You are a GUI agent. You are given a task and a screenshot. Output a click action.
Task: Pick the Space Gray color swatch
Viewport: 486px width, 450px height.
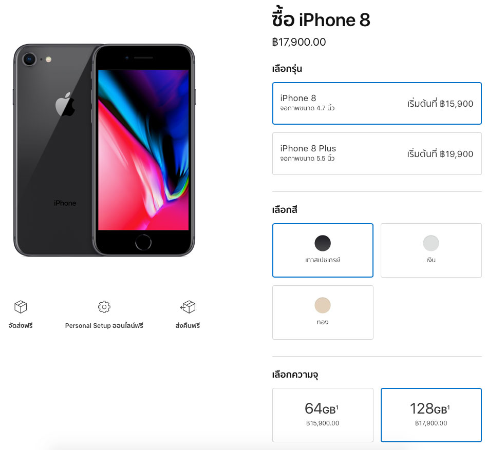coord(323,243)
